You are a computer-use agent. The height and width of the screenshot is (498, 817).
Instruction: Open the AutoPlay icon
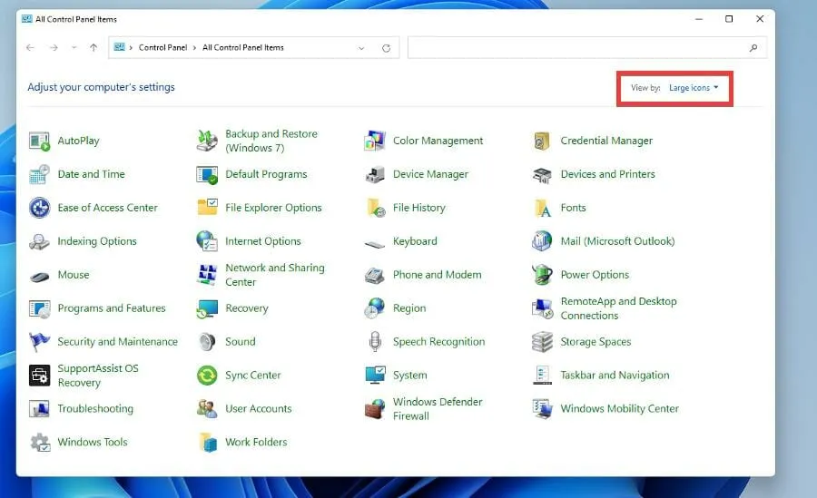click(x=39, y=142)
